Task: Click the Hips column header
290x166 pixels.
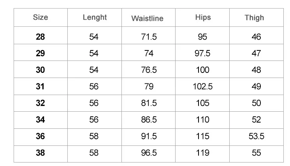Action: [x=202, y=17]
